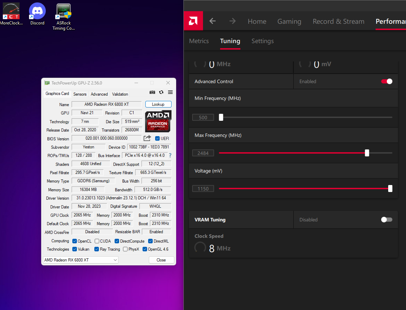Enable the VRAM Tuning switch

point(386,220)
